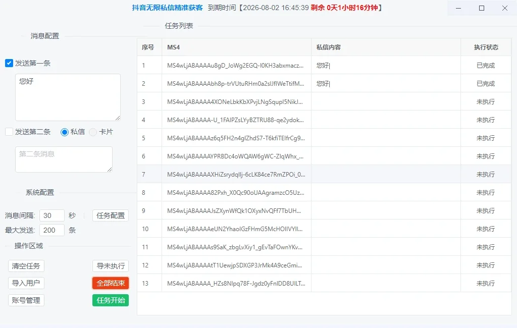Select row MS4wLjABAAAAJsZXynWfQk1OXyx
517x328 pixels.
click(x=324, y=210)
